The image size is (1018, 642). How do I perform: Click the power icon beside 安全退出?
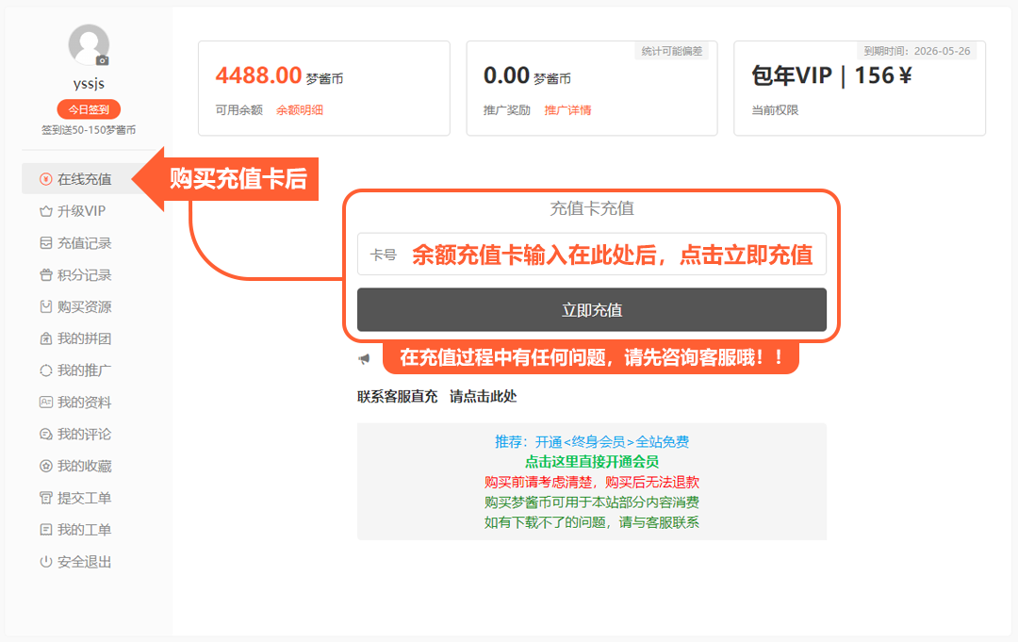pyautogui.click(x=45, y=562)
